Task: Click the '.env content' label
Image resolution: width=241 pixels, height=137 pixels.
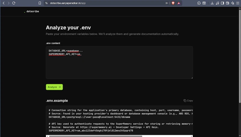Action: coord(53,43)
